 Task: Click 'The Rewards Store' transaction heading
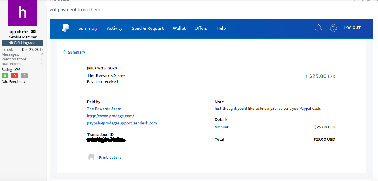click(x=106, y=75)
